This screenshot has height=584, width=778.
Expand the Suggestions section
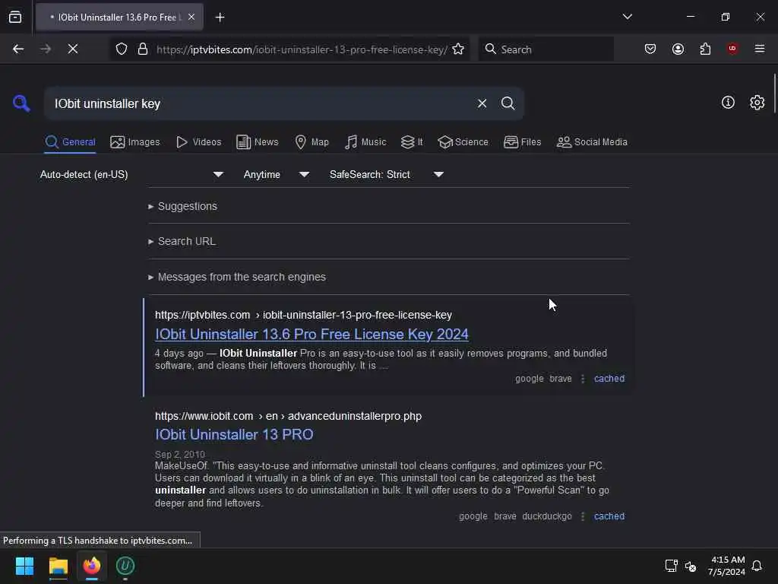pos(182,206)
